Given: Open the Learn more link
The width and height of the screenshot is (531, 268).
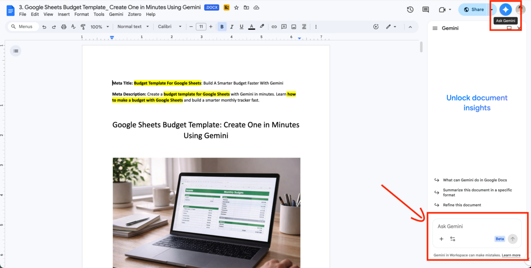Looking at the screenshot, I should click(x=511, y=255).
